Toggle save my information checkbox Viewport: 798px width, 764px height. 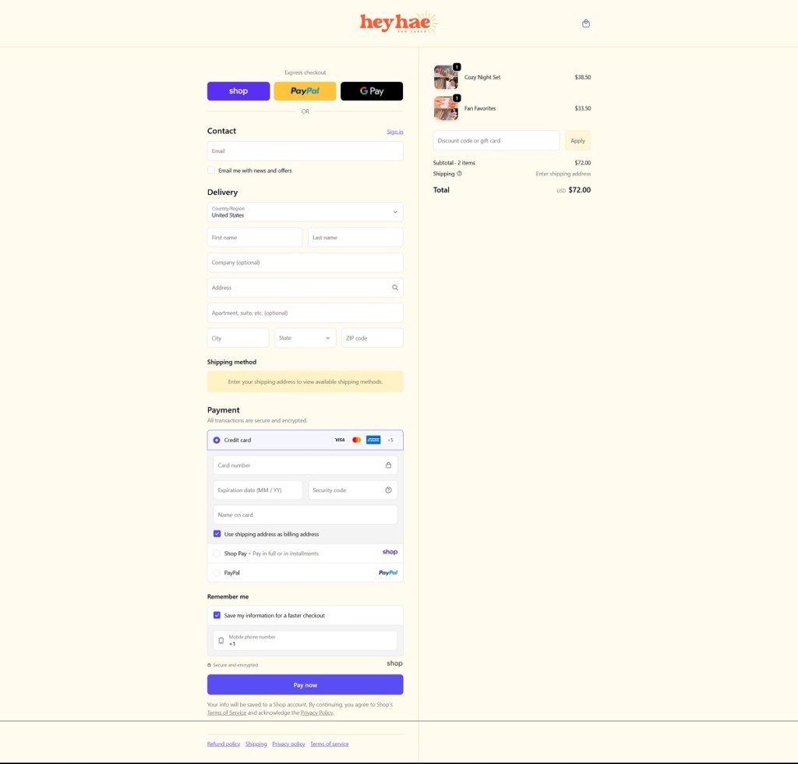(x=217, y=615)
